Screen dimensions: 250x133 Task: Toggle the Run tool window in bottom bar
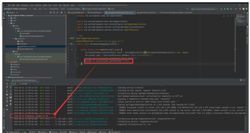25,132
